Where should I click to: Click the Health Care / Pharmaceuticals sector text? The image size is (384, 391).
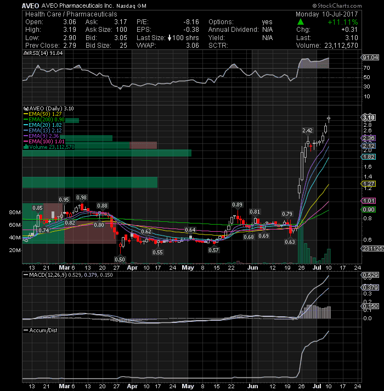point(71,14)
